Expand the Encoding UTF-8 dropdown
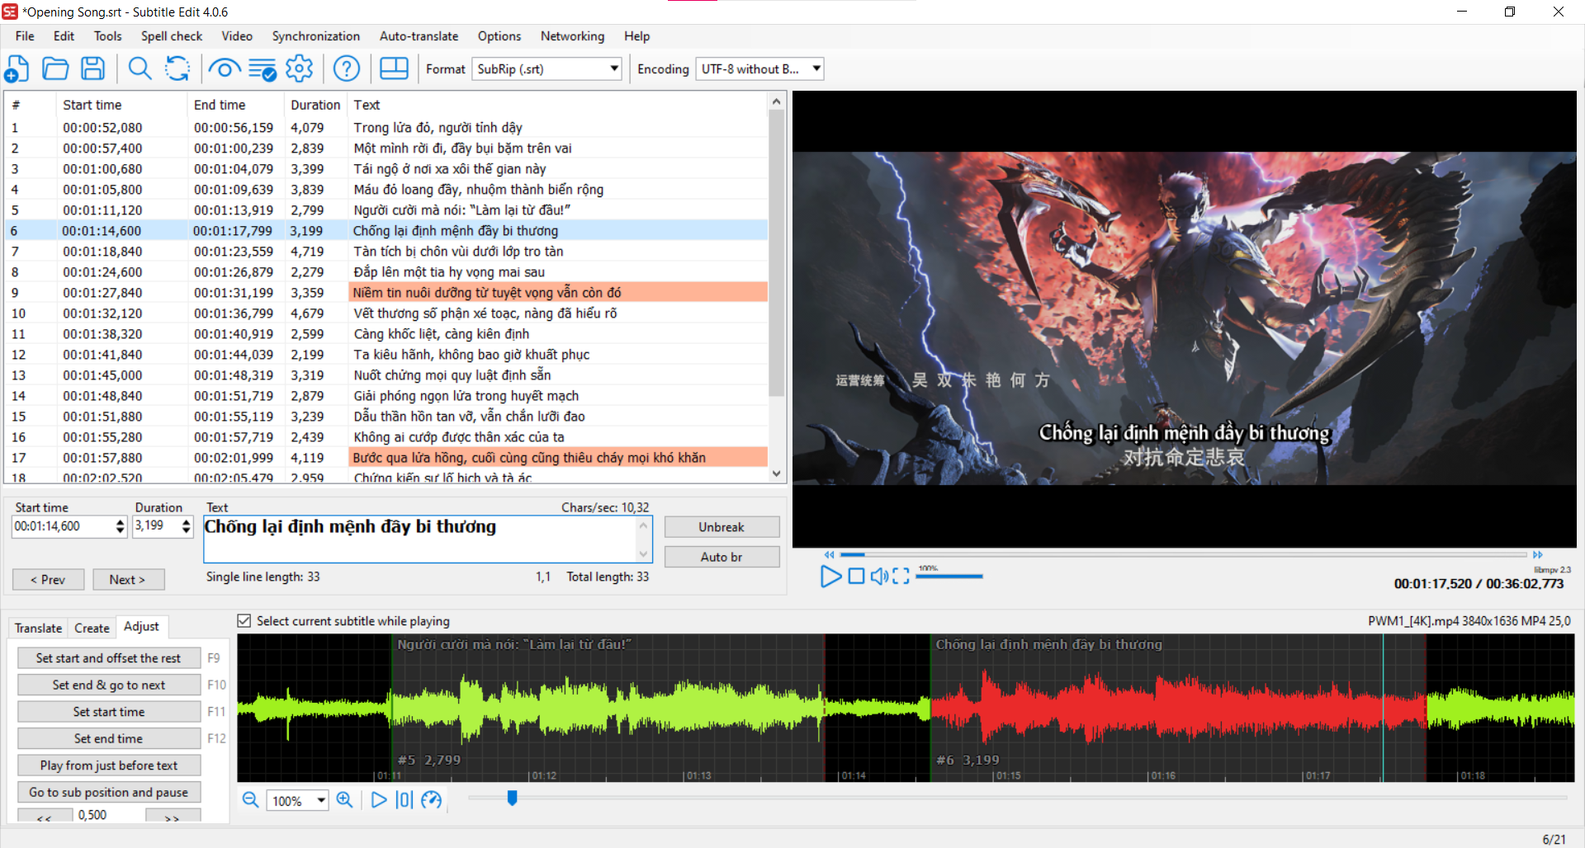Image resolution: width=1585 pixels, height=848 pixels. 816,68
